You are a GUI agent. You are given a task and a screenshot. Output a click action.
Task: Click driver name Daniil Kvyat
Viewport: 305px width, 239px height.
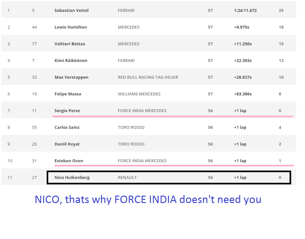coord(67,144)
